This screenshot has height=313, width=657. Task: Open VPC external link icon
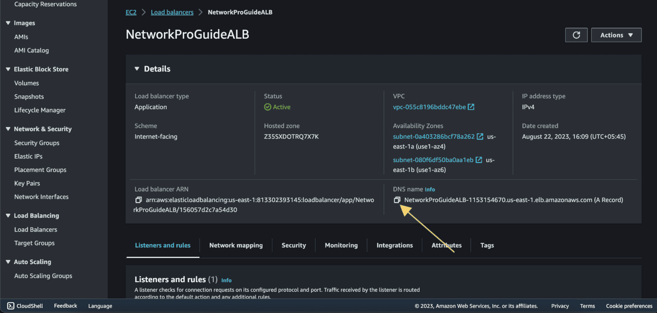click(x=471, y=107)
